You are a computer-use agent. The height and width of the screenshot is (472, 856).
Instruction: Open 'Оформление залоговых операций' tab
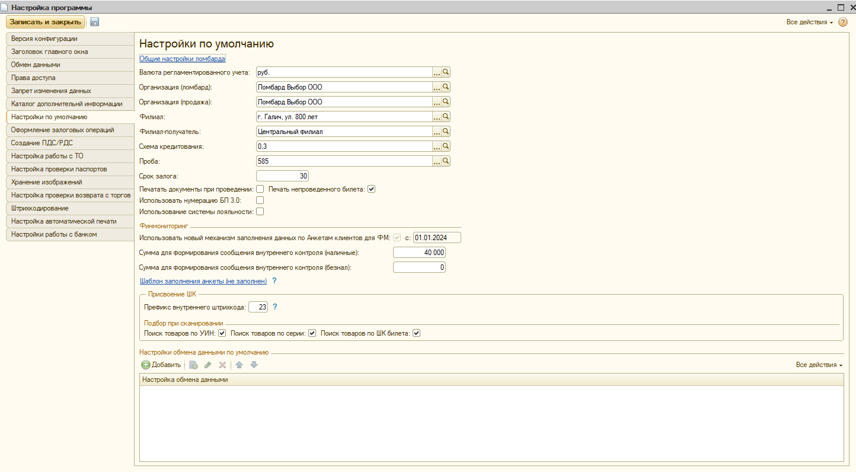coord(69,130)
